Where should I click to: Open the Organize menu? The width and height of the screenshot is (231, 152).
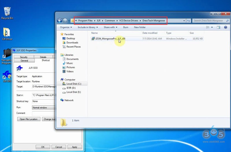pos(66,27)
